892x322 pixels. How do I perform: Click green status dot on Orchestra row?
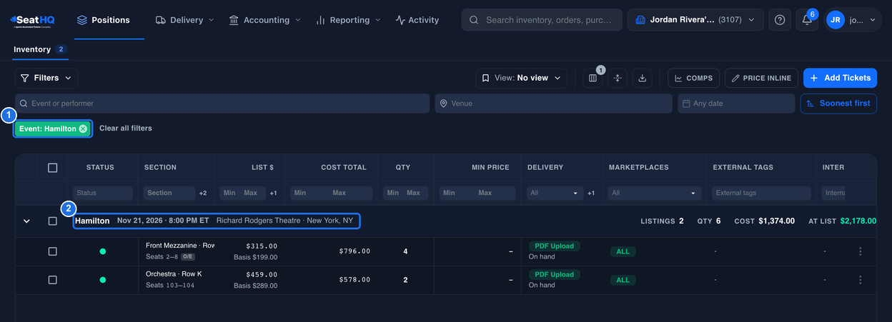103,280
